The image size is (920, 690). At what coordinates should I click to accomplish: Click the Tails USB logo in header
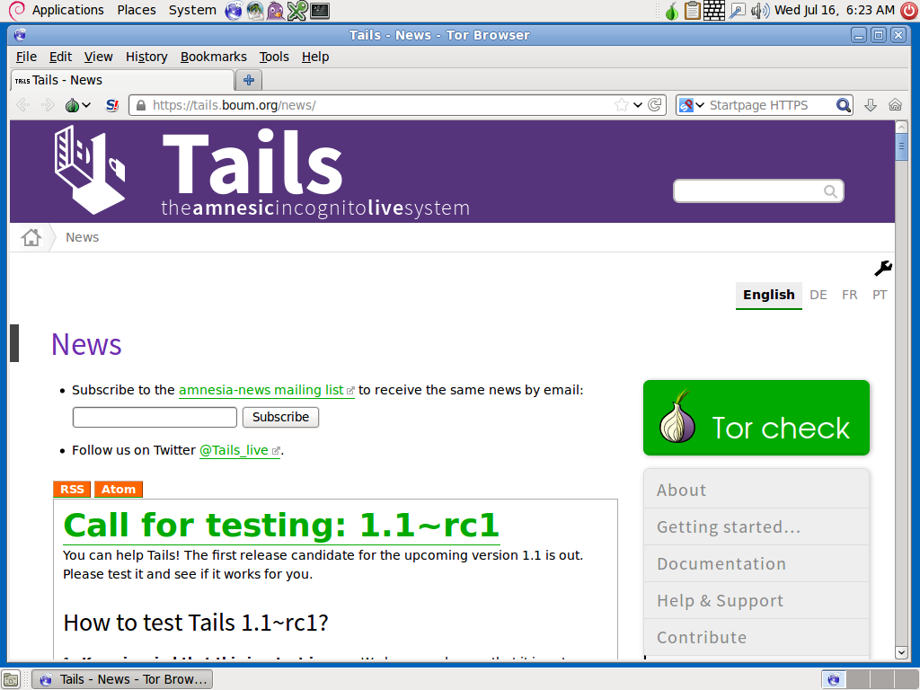click(x=89, y=170)
